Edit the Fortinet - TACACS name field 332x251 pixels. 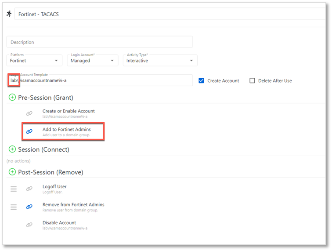170,14
